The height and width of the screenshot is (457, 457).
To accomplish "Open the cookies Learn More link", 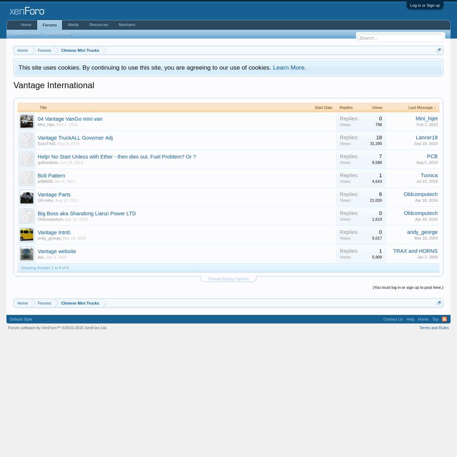I will 289,68.
